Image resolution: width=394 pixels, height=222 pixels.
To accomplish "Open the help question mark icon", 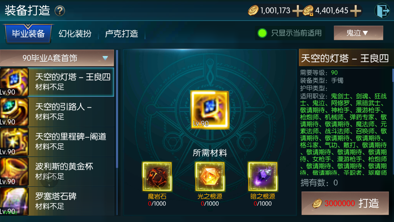I will point(60,11).
